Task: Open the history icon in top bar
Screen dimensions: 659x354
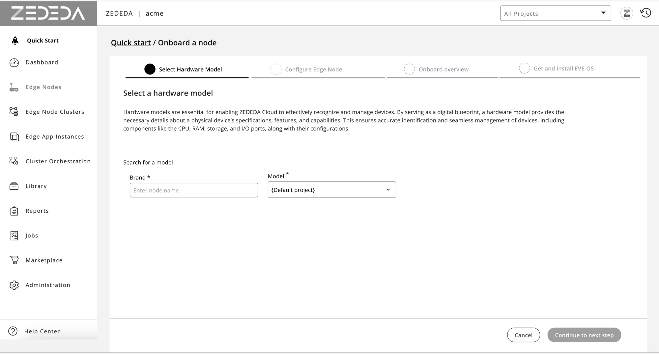Action: pyautogui.click(x=645, y=13)
